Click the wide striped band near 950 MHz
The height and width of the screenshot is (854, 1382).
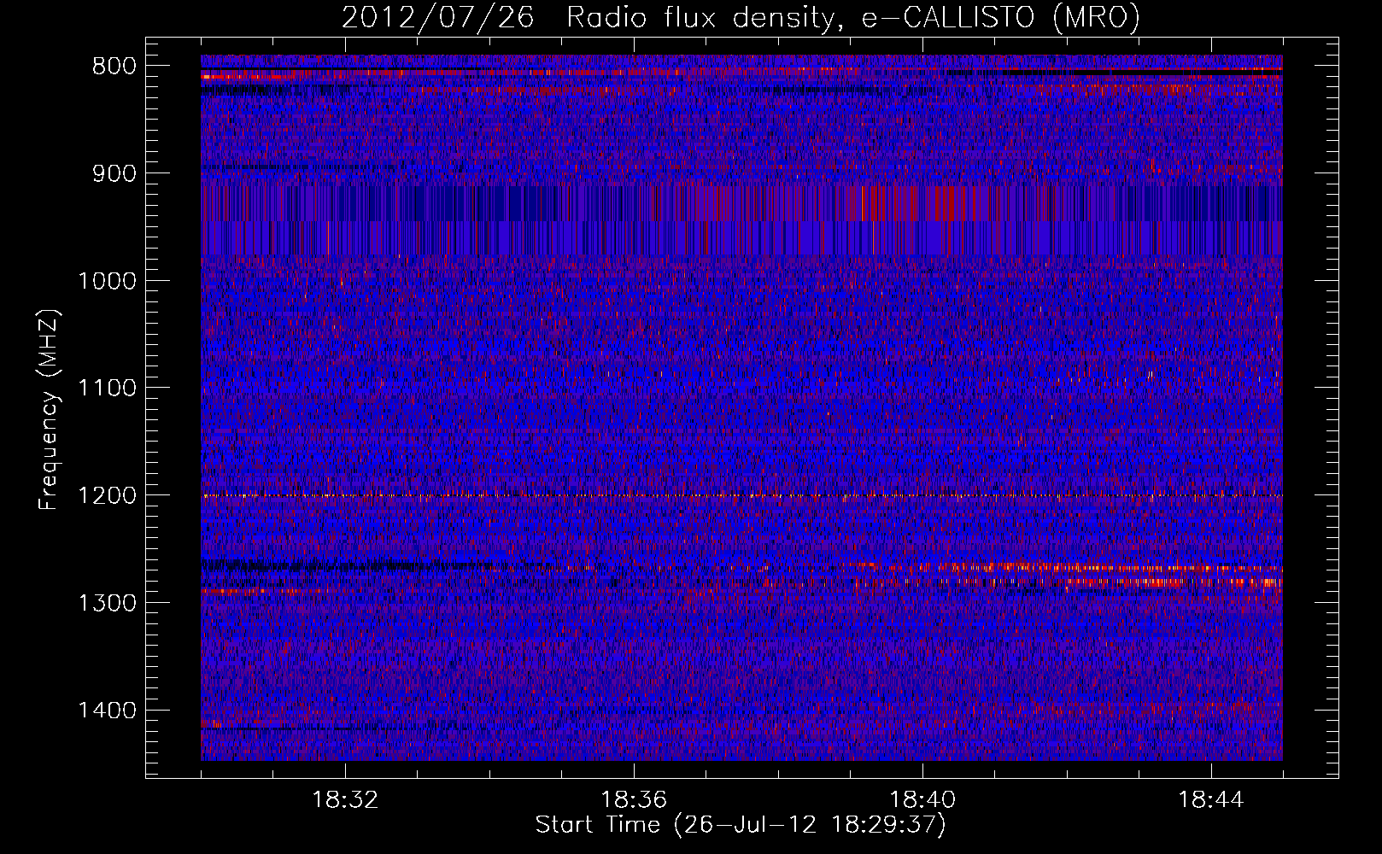click(x=741, y=220)
